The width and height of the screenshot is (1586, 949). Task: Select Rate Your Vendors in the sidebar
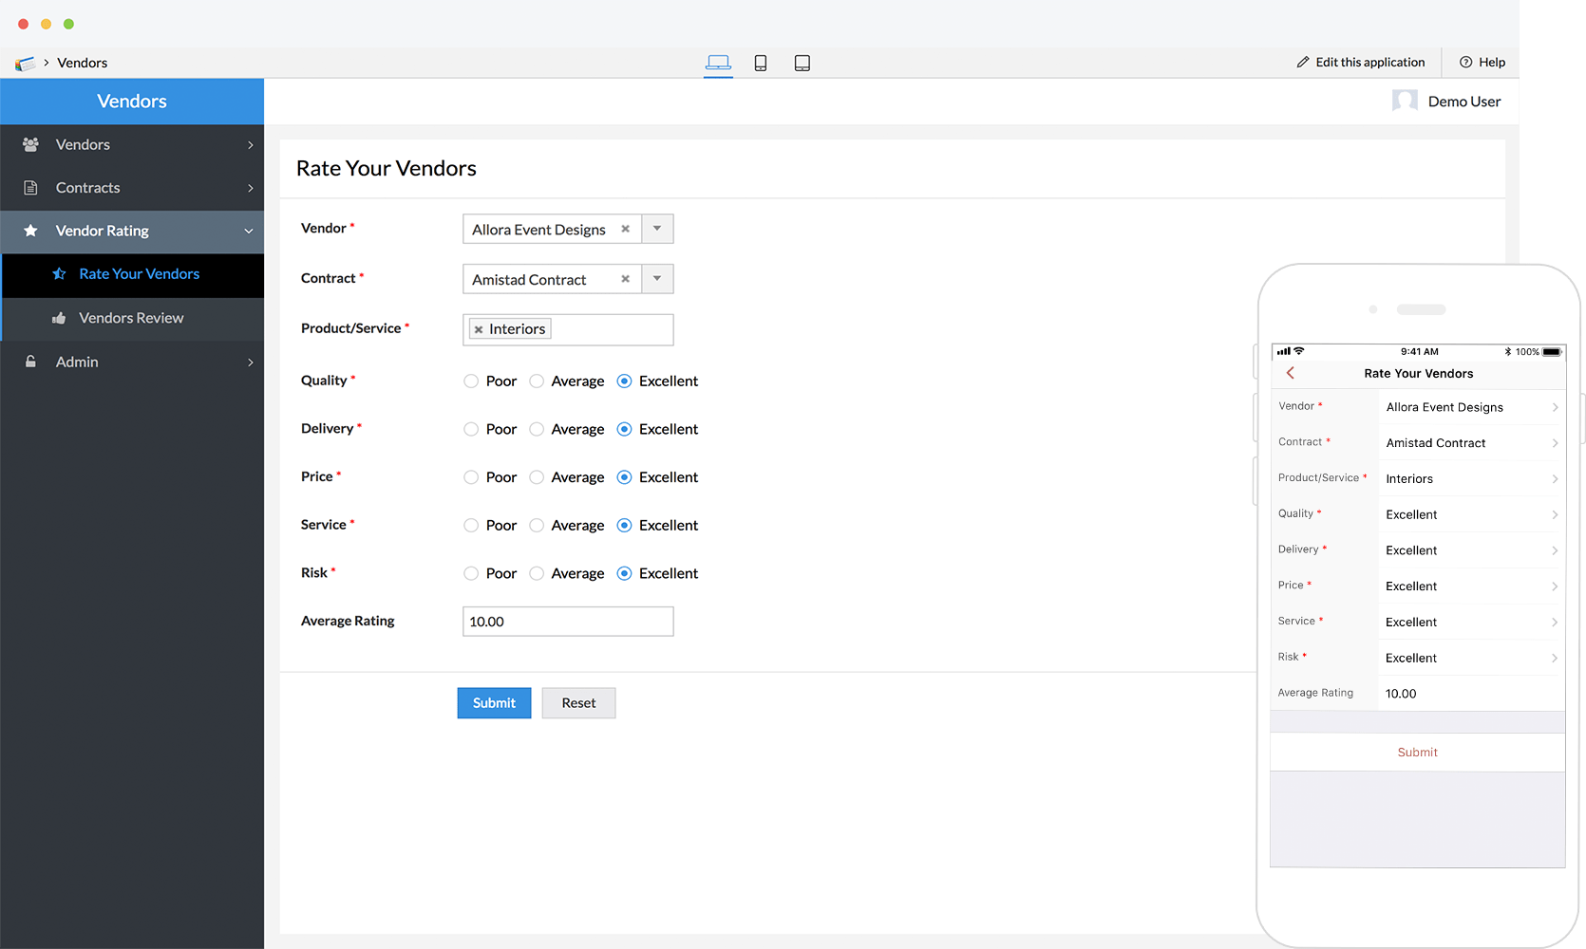coord(139,274)
